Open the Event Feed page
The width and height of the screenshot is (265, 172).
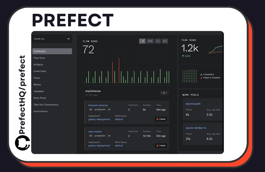(x=40, y=71)
